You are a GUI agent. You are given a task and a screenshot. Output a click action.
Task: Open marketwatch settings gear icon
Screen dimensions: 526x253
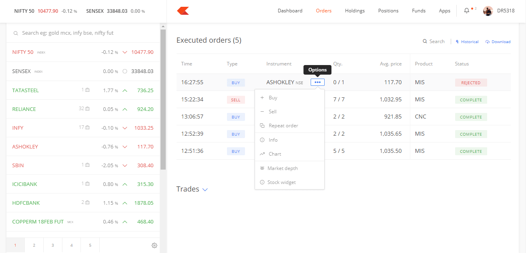pos(155,245)
